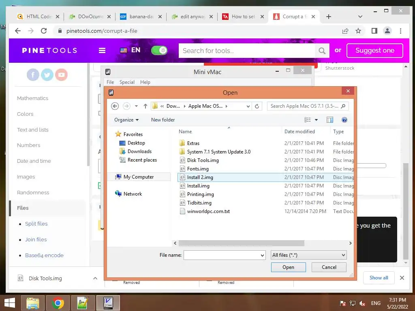Image resolution: width=415 pixels, height=311 pixels.
Task: Refresh the folder listing in Open dialog
Action: click(257, 106)
